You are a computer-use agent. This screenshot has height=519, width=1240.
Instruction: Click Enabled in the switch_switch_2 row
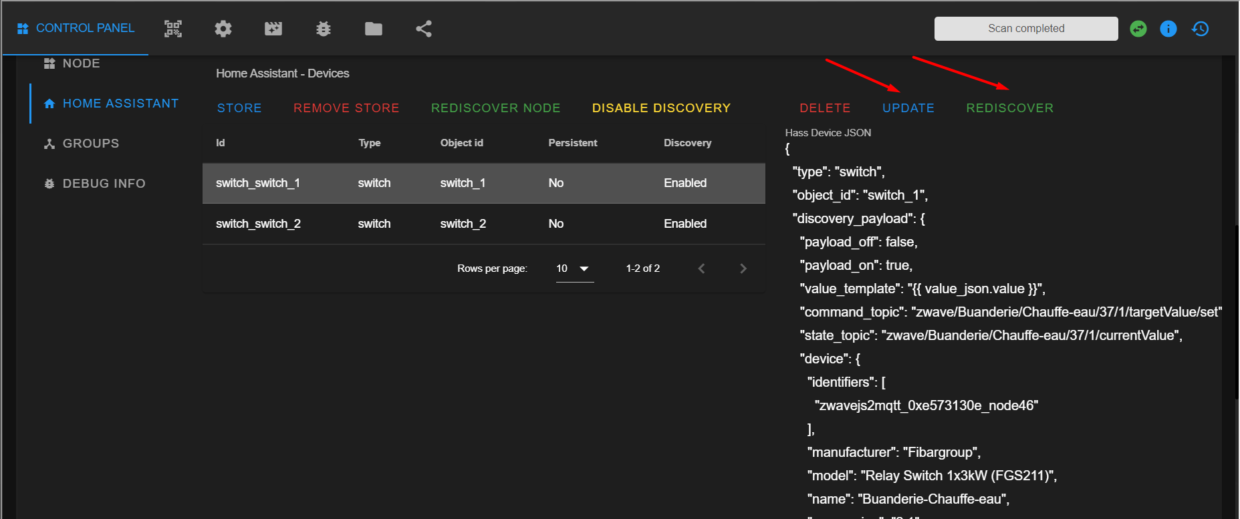click(x=685, y=224)
